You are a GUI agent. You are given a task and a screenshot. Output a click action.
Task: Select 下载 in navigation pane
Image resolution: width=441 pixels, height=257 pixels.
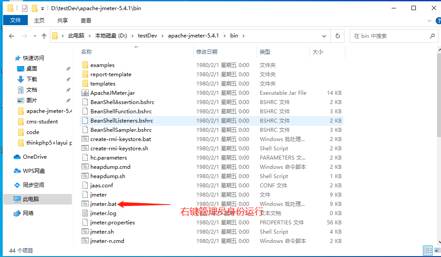coord(31,79)
